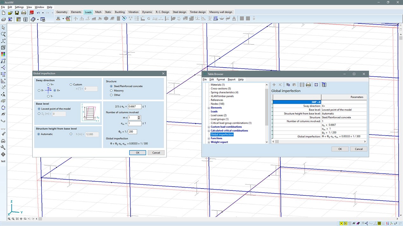Select Masonry structure radio button
The width and height of the screenshot is (403, 226).
tap(111, 91)
